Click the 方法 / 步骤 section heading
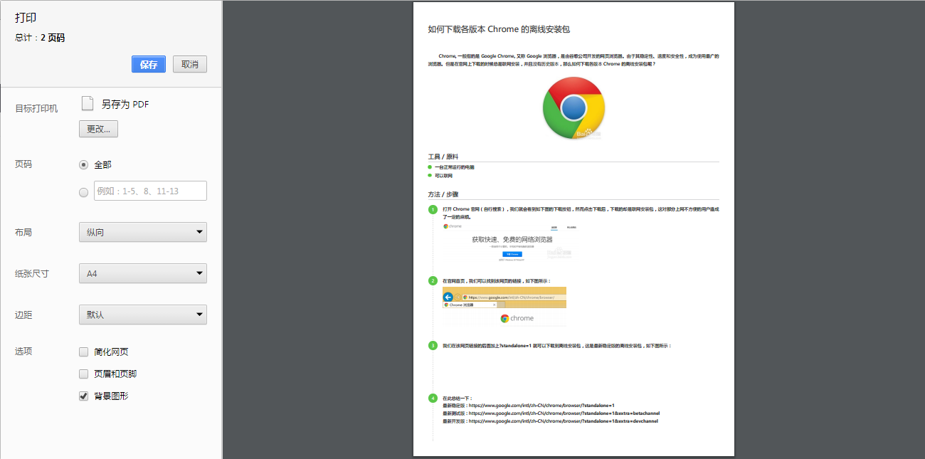Image resolution: width=925 pixels, height=459 pixels. [443, 194]
